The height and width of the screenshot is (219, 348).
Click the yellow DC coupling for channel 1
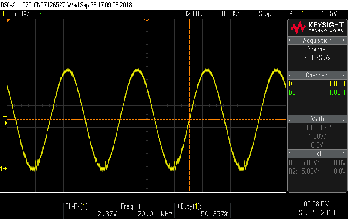(x=292, y=84)
